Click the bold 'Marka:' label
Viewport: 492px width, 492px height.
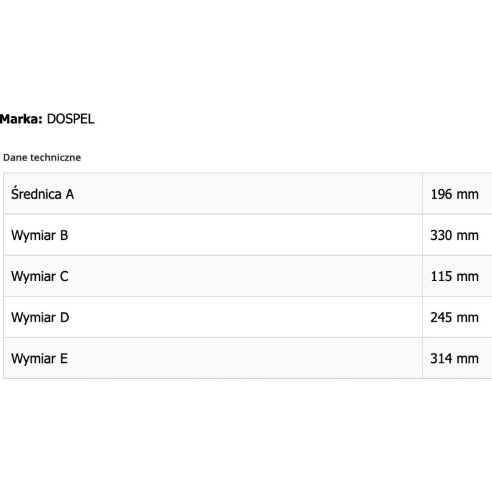(x=21, y=119)
